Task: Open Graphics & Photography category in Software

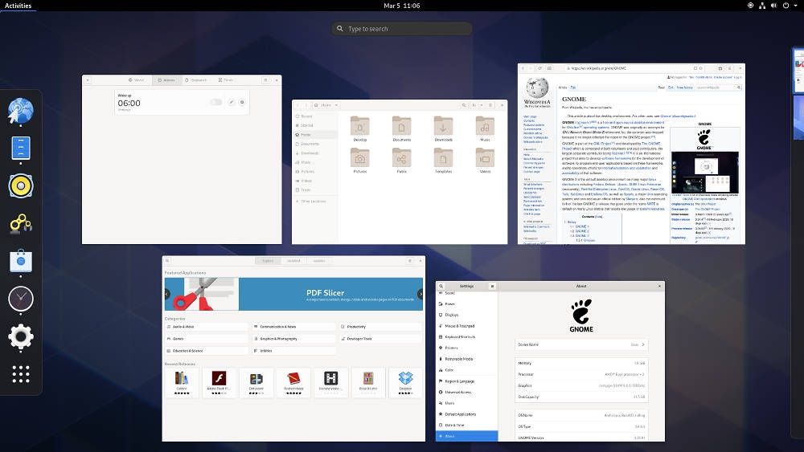Action: (x=293, y=339)
